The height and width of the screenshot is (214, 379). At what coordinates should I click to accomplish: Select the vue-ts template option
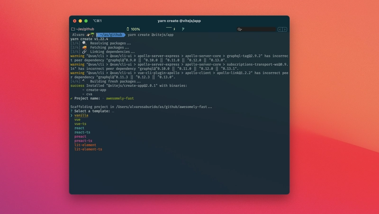[x=80, y=124]
